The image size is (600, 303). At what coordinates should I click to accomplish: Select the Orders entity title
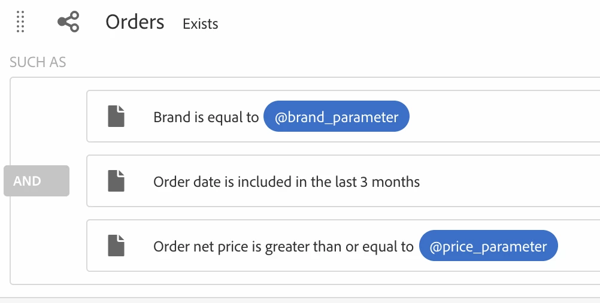(135, 22)
